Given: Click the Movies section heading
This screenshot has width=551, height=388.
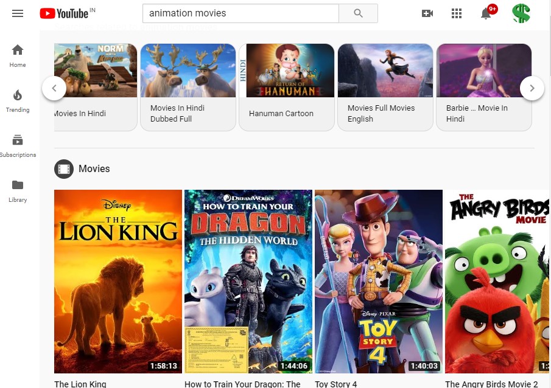Looking at the screenshot, I should click(94, 169).
